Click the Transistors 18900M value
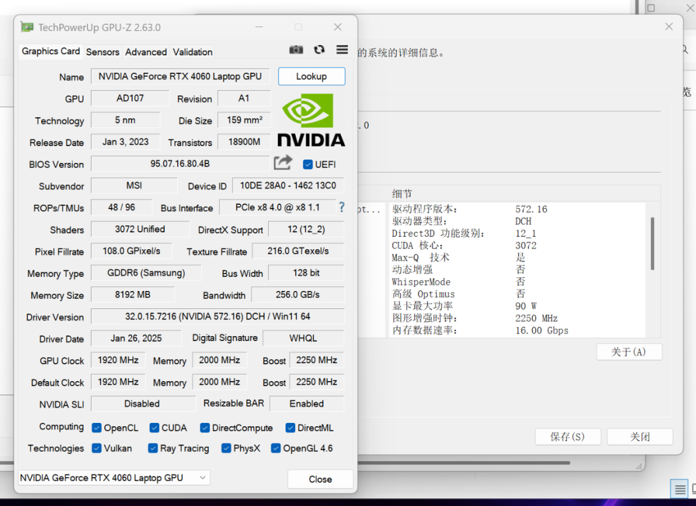The width and height of the screenshot is (696, 506). (244, 142)
